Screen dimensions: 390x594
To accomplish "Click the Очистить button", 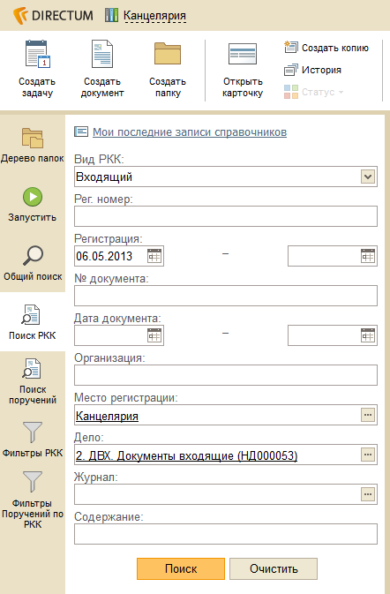I will pyautogui.click(x=274, y=568).
